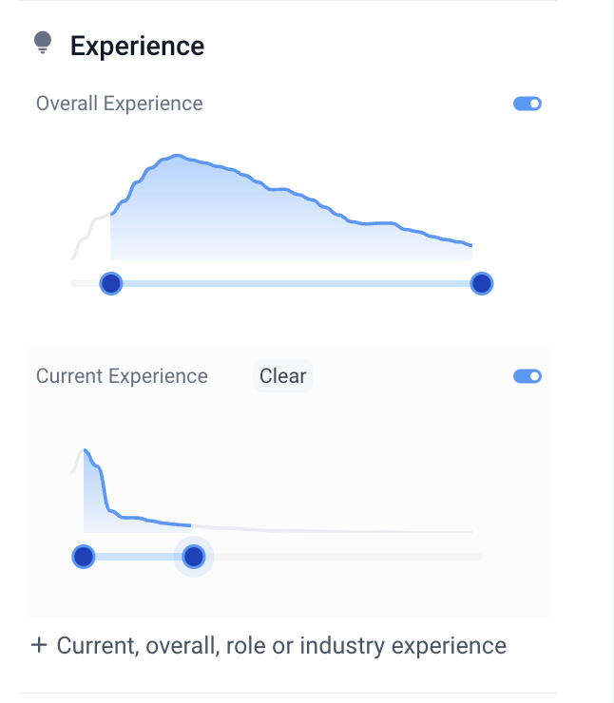Screen dimensions: 614x703
Task: Click the lightbulb icon beside Experience
Action: coord(42,43)
